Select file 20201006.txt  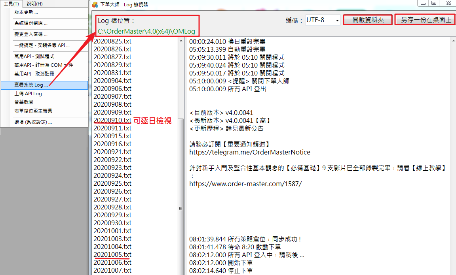tap(112, 262)
